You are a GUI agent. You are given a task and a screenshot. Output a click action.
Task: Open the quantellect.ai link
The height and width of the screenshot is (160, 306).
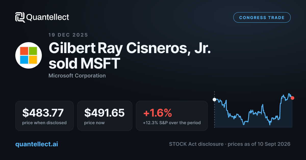(x=36, y=144)
